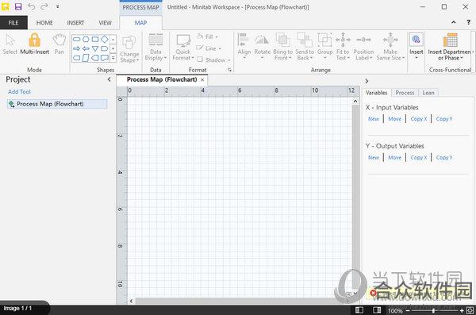Open the Format dialog launcher
The image size is (476, 315).
229,70
